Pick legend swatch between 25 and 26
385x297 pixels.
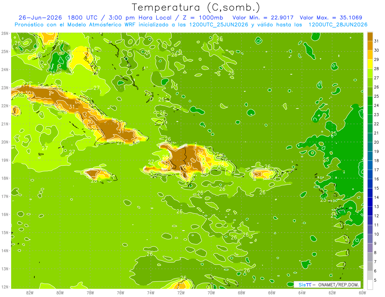370,92
